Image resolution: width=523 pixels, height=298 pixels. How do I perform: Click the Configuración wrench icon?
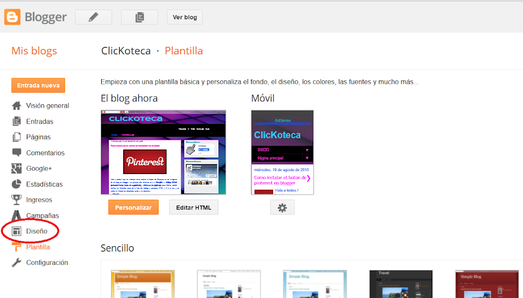tap(16, 262)
